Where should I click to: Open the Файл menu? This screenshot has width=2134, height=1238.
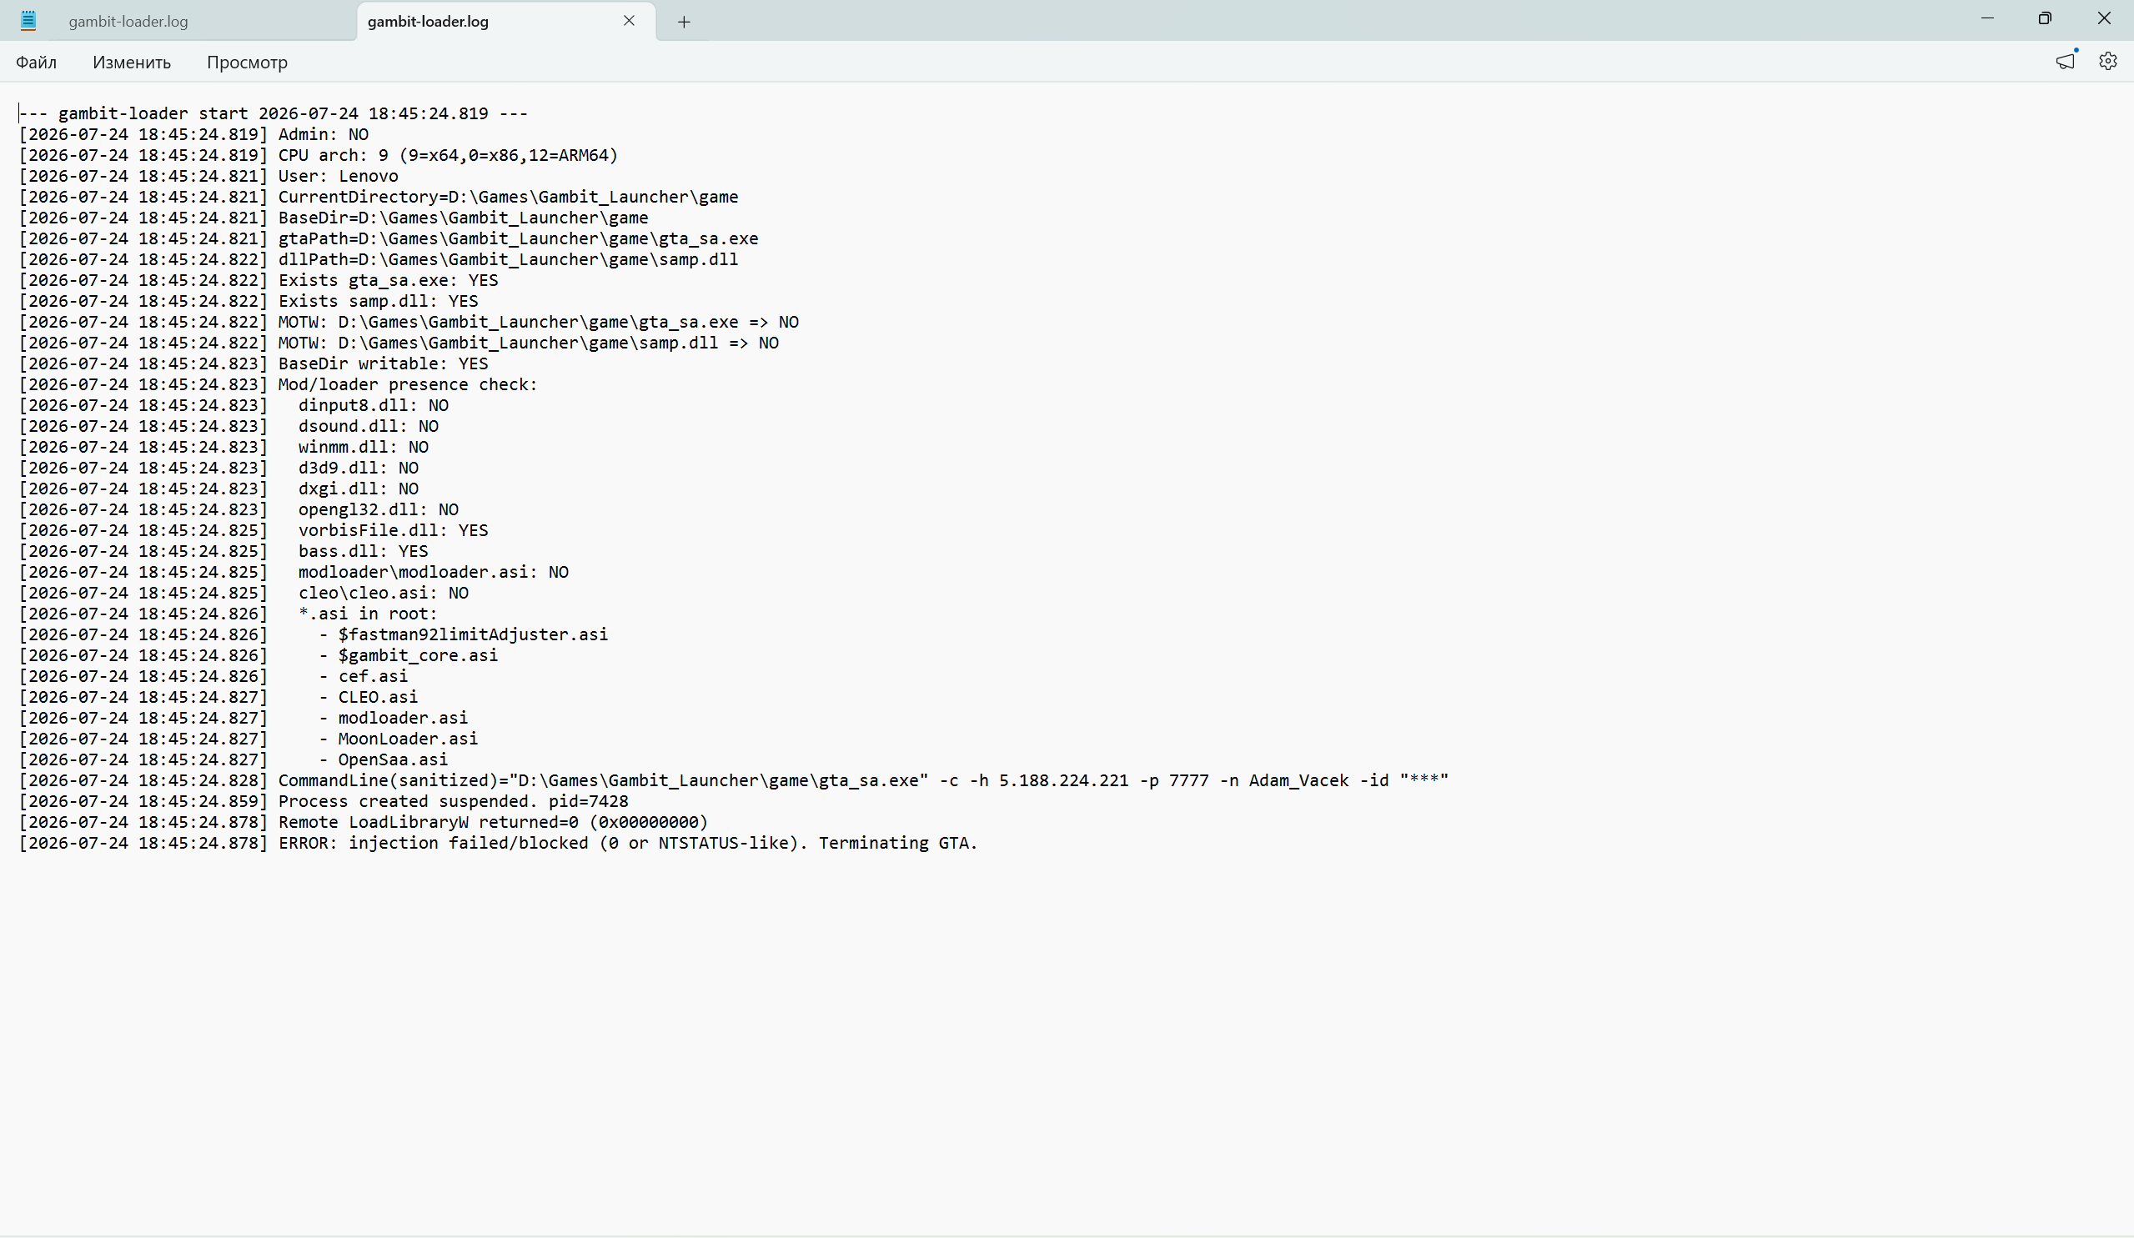(37, 62)
